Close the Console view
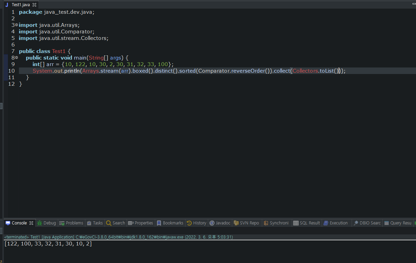This screenshot has width=416, height=263. 31,223
